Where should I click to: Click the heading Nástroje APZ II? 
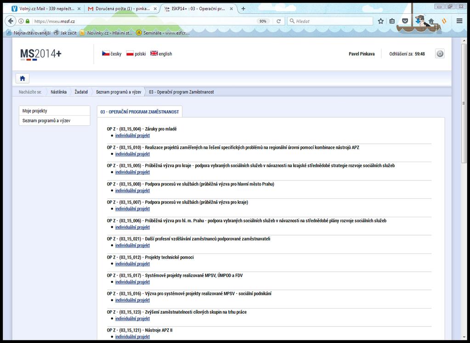tap(159, 331)
